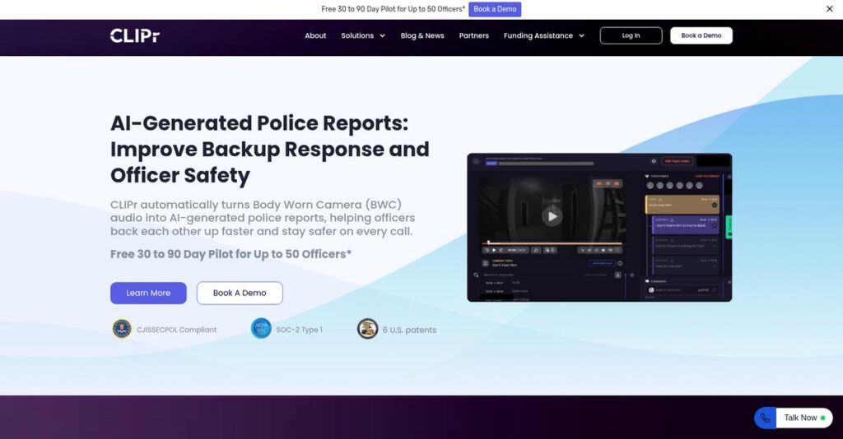The width and height of the screenshot is (843, 439).
Task: Click the product demo video thumbnail
Action: click(x=599, y=228)
